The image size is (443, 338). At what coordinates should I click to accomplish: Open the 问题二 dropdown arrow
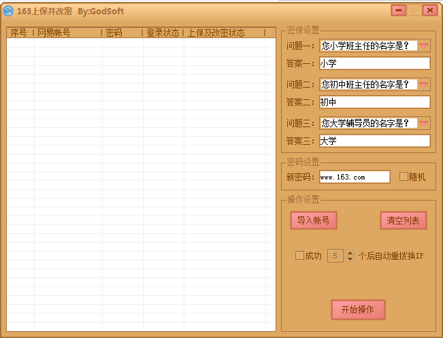click(423, 84)
